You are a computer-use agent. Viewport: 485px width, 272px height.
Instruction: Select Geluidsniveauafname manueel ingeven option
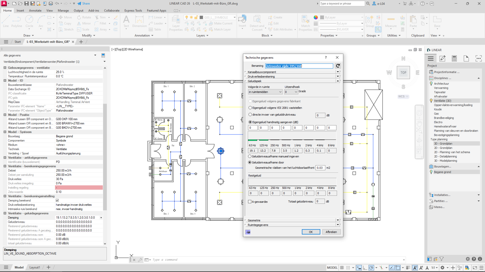(x=250, y=156)
